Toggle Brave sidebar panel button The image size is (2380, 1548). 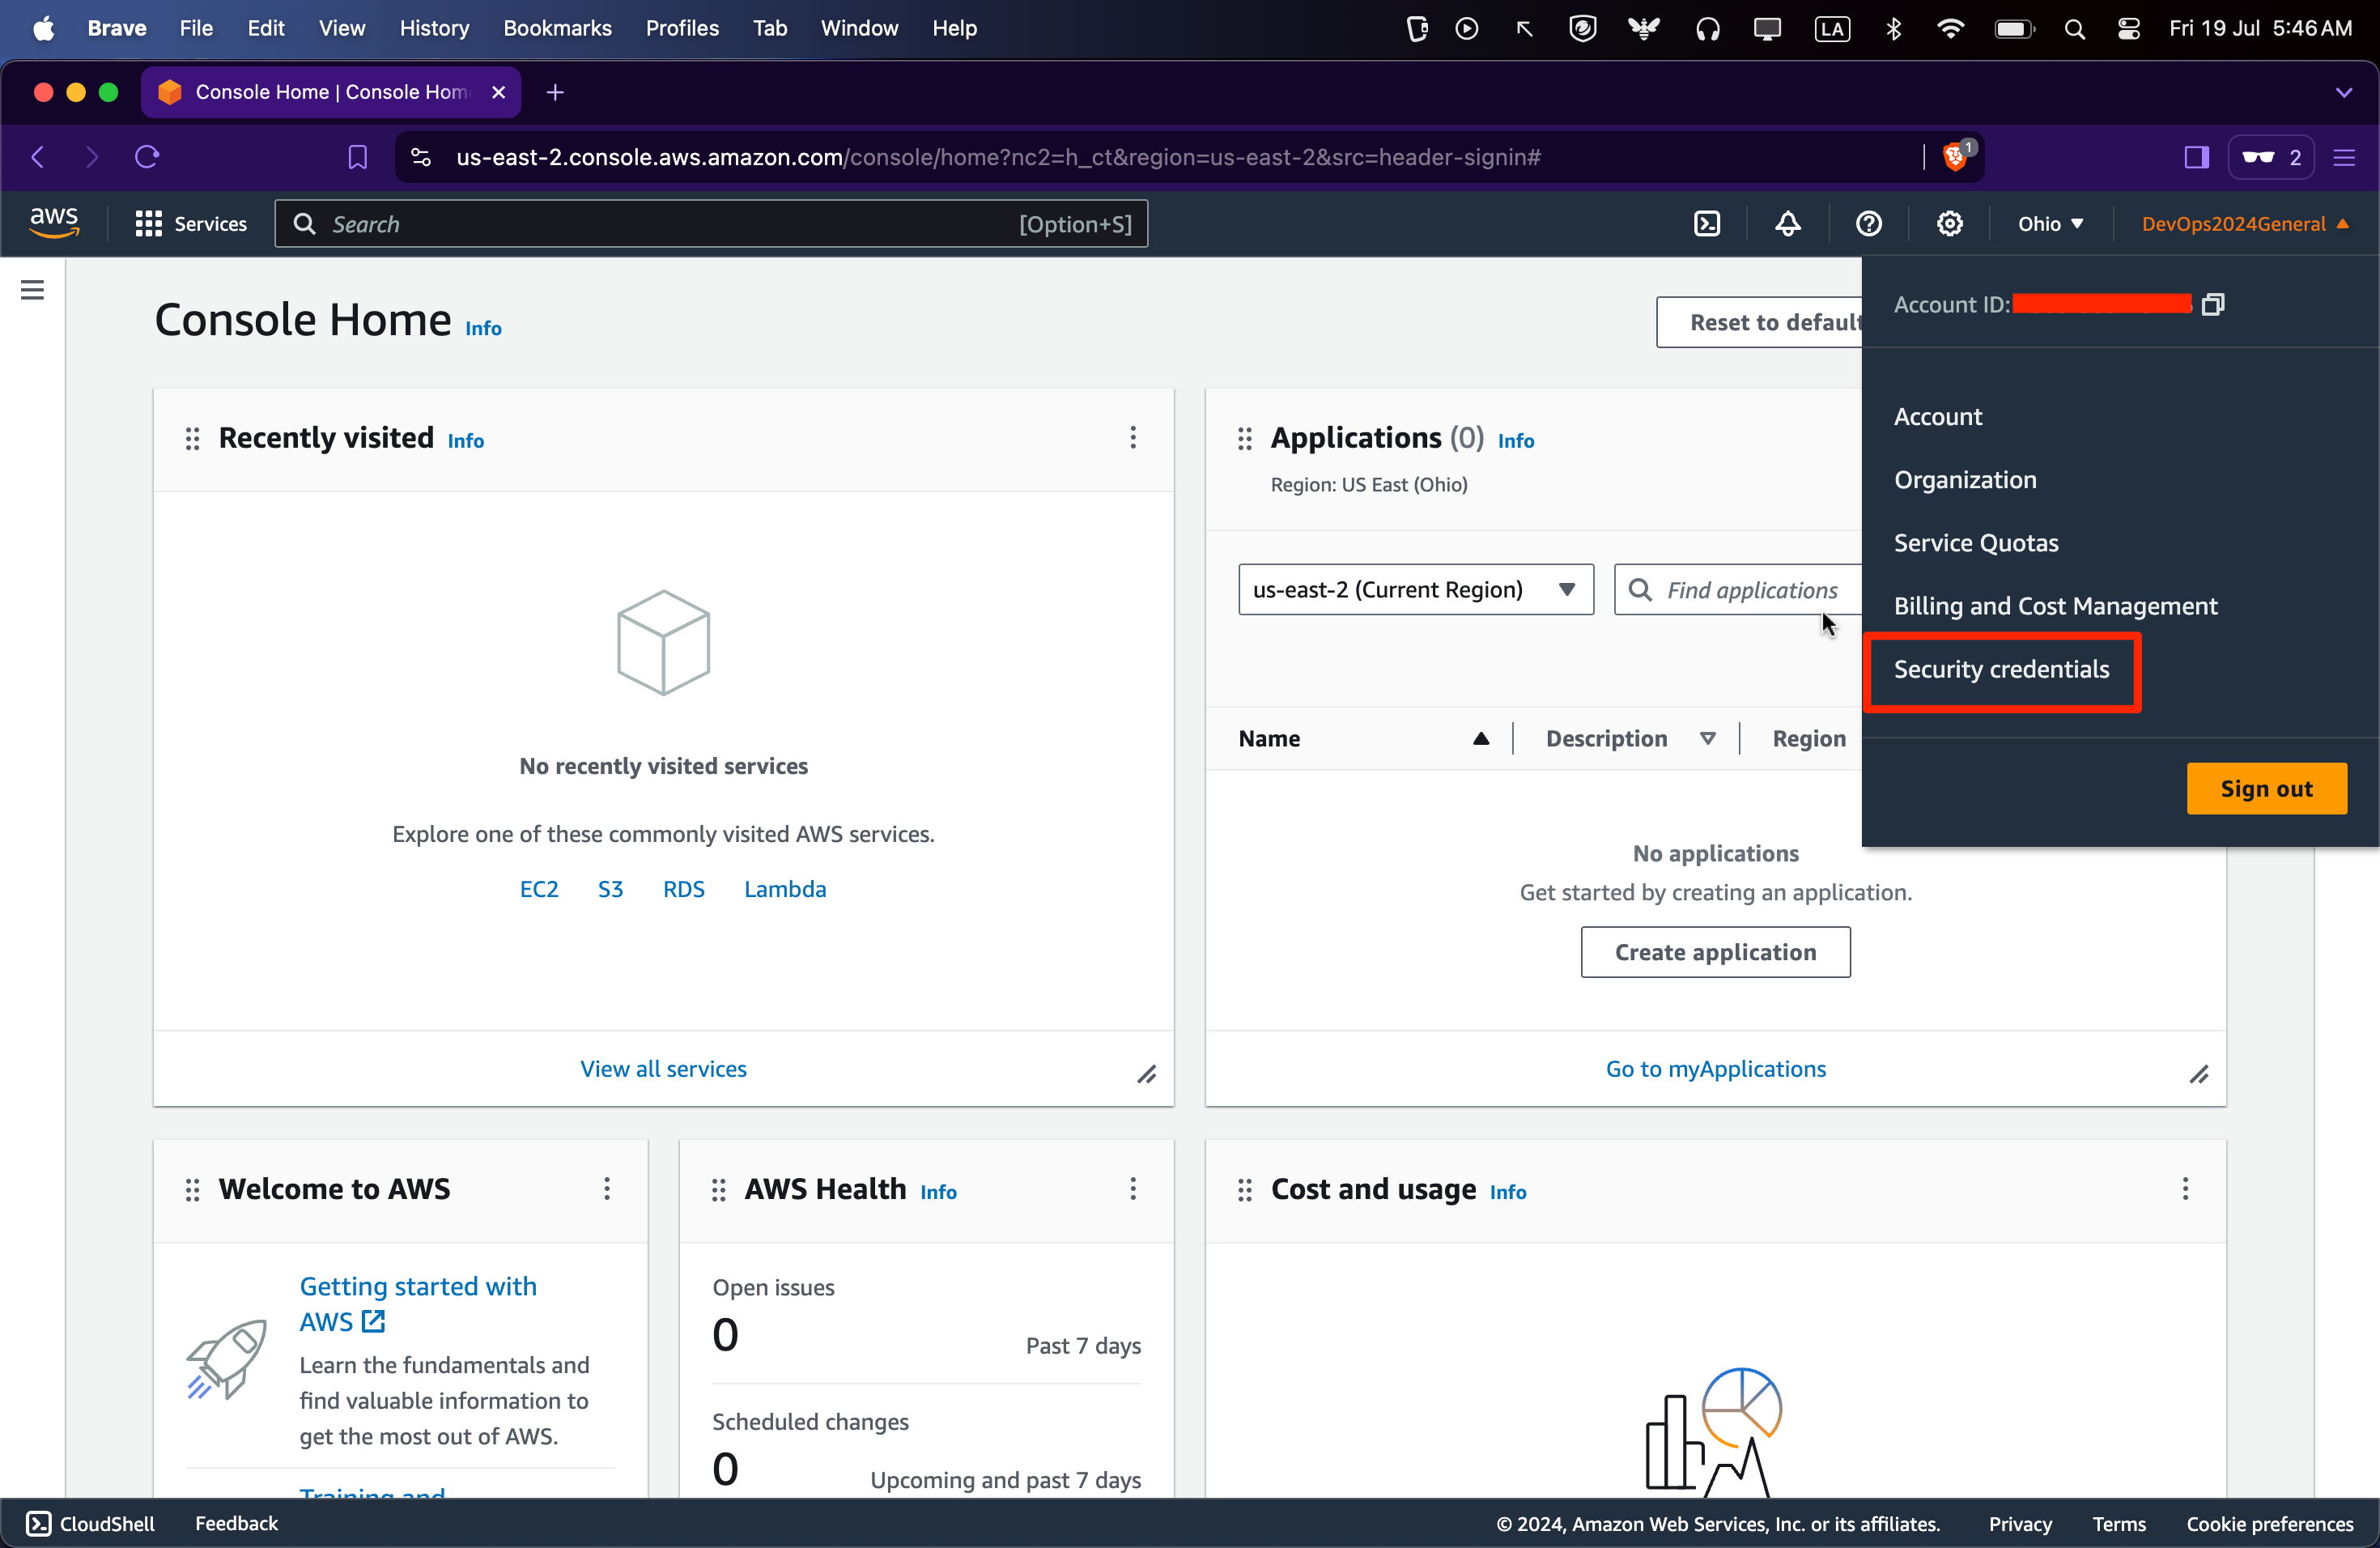[2196, 157]
